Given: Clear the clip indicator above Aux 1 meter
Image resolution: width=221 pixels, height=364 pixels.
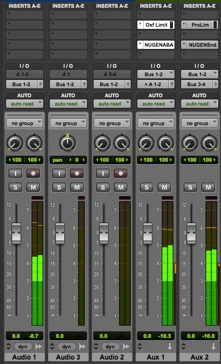Looking at the screenshot, I should pos(167,198).
